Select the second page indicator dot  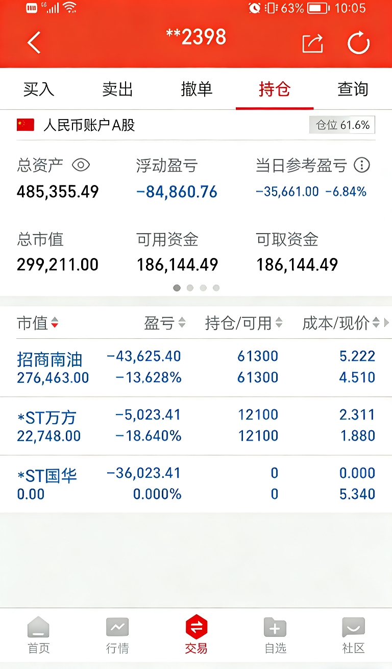point(190,288)
